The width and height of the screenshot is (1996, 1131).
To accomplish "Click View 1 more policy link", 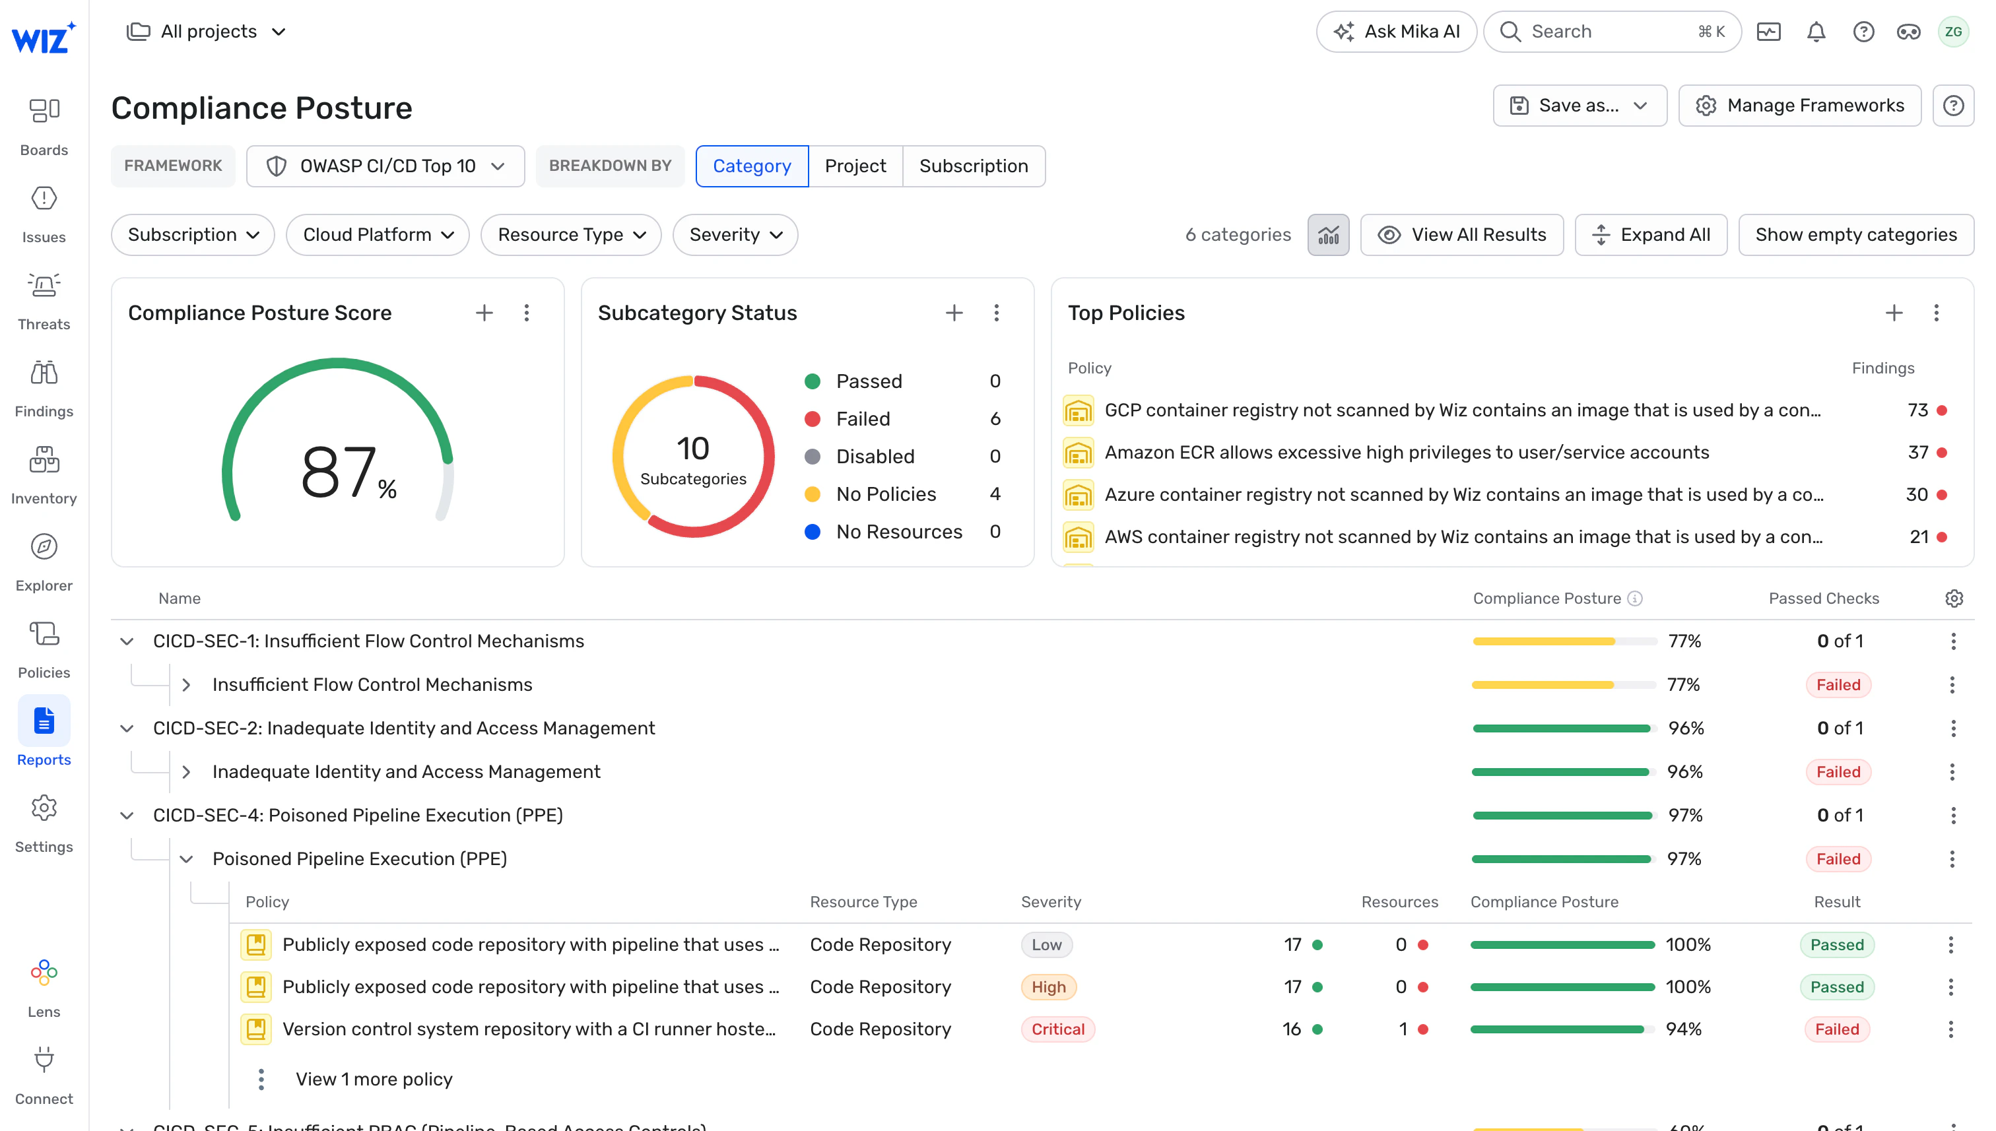I will click(x=374, y=1080).
